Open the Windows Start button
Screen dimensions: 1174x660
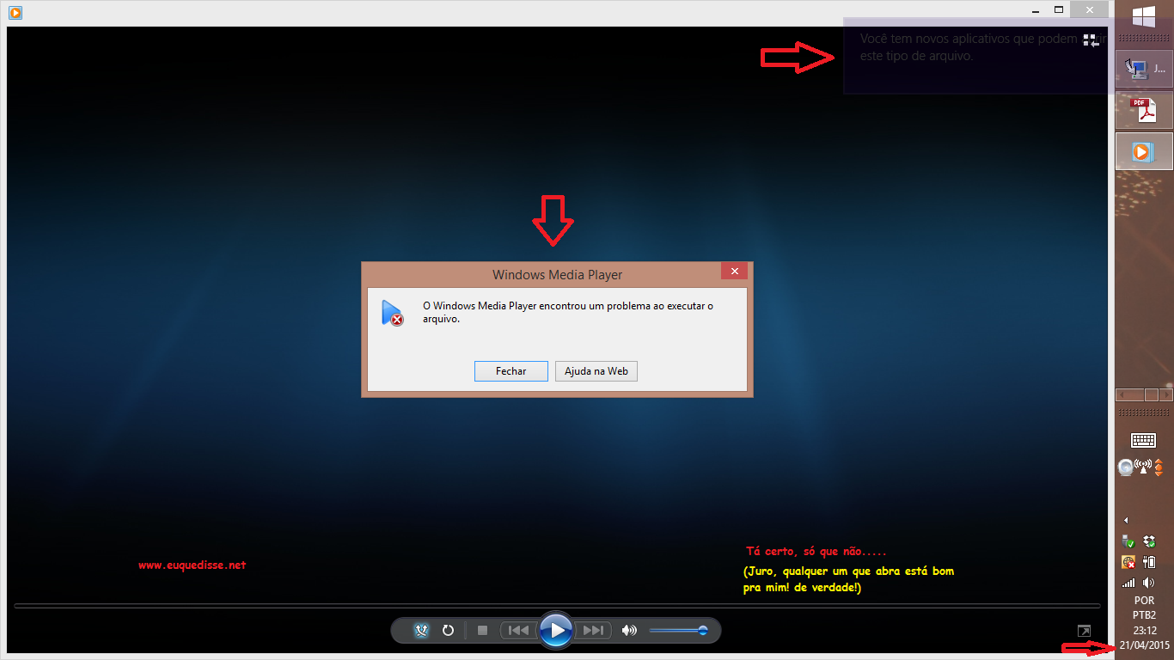pyautogui.click(x=1143, y=17)
